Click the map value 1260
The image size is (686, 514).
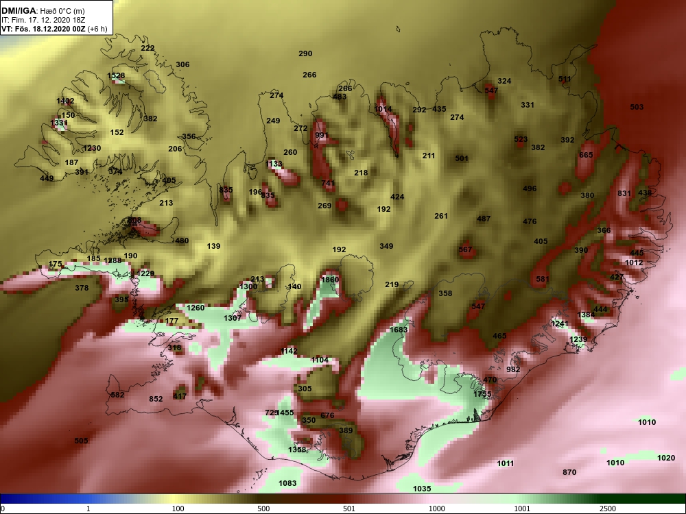pos(196,308)
